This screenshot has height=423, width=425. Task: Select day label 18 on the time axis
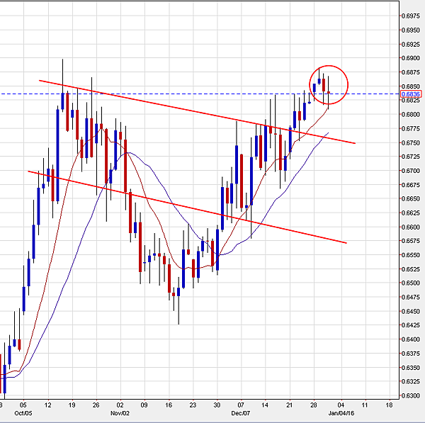pos(389,405)
